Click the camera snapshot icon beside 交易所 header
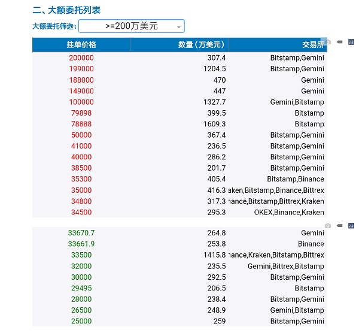 pos(328,42)
